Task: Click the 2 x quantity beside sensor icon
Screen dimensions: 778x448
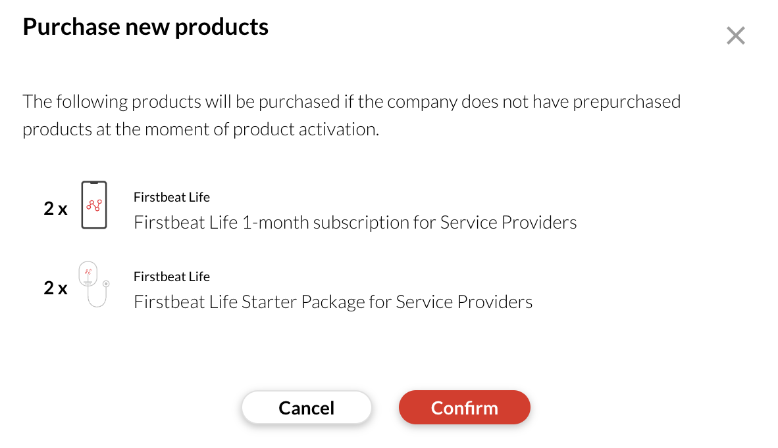Action: pos(56,288)
